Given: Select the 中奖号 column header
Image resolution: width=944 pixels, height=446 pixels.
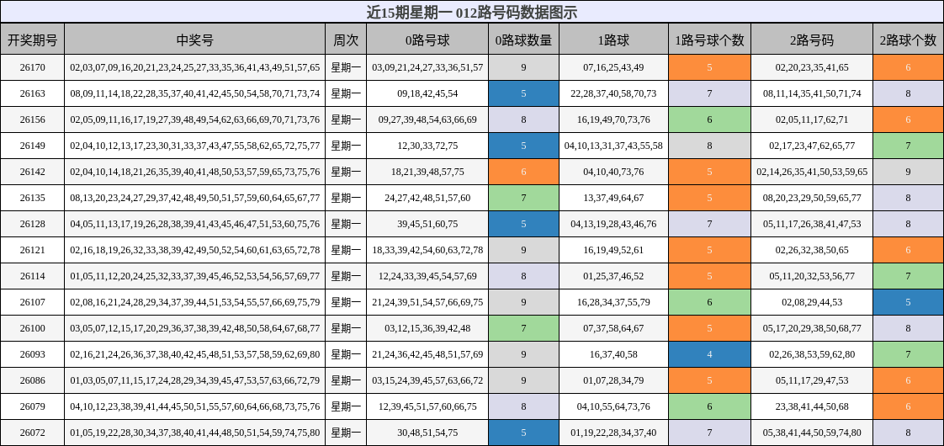Looking at the screenshot, I should (x=194, y=40).
